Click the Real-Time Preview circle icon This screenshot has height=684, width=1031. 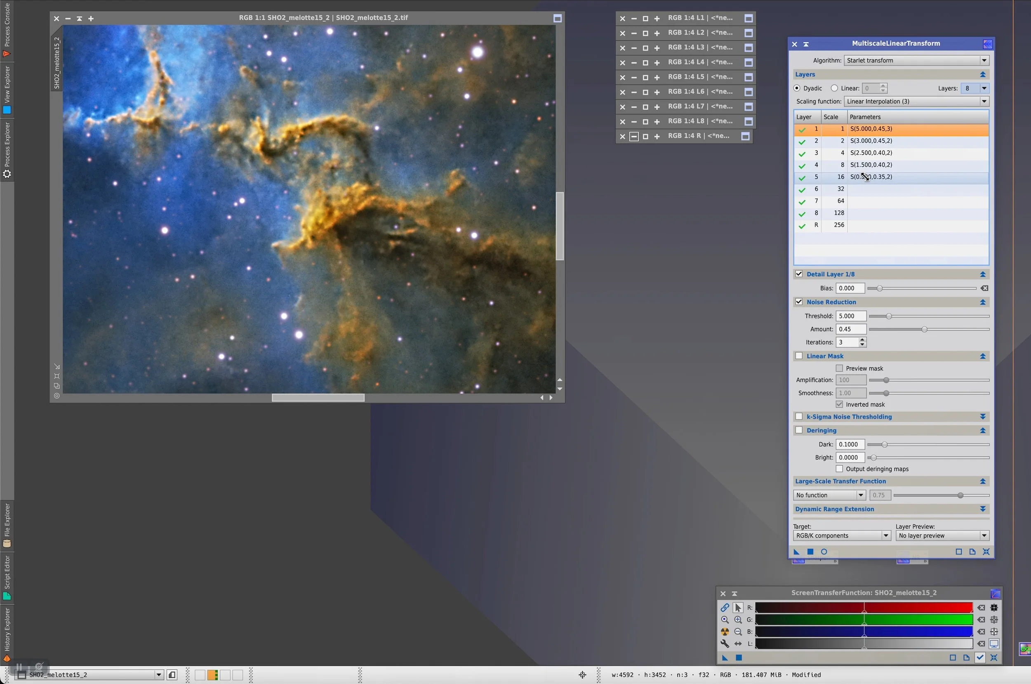824,552
